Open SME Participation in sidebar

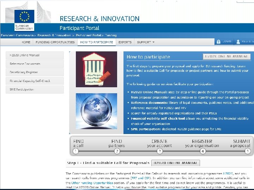(35, 89)
